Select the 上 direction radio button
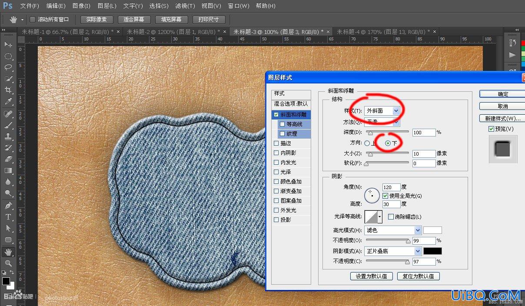This screenshot has width=525, height=306. 367,143
